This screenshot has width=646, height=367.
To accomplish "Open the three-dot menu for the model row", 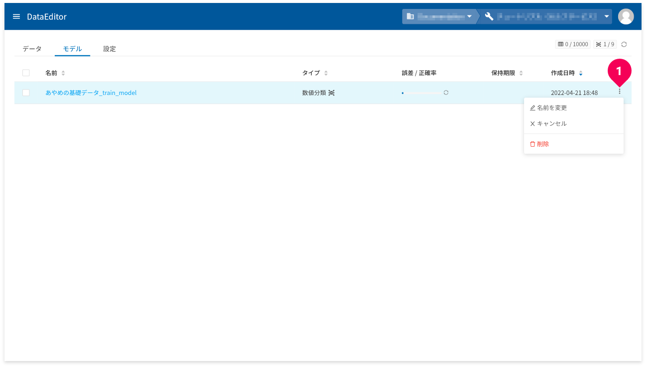I will [620, 92].
